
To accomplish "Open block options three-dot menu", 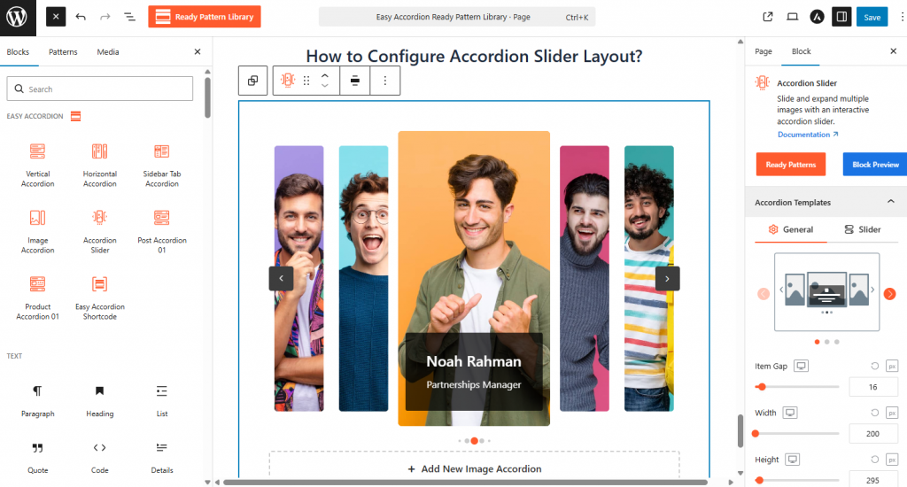I will click(384, 81).
